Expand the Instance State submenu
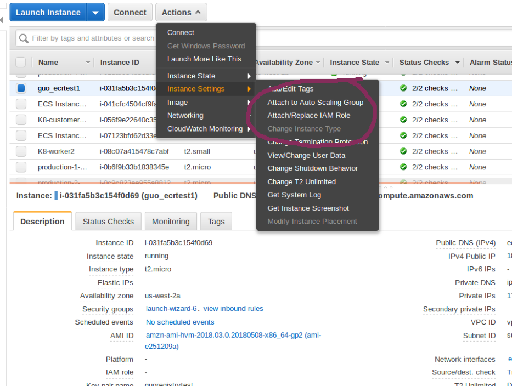 [206, 76]
